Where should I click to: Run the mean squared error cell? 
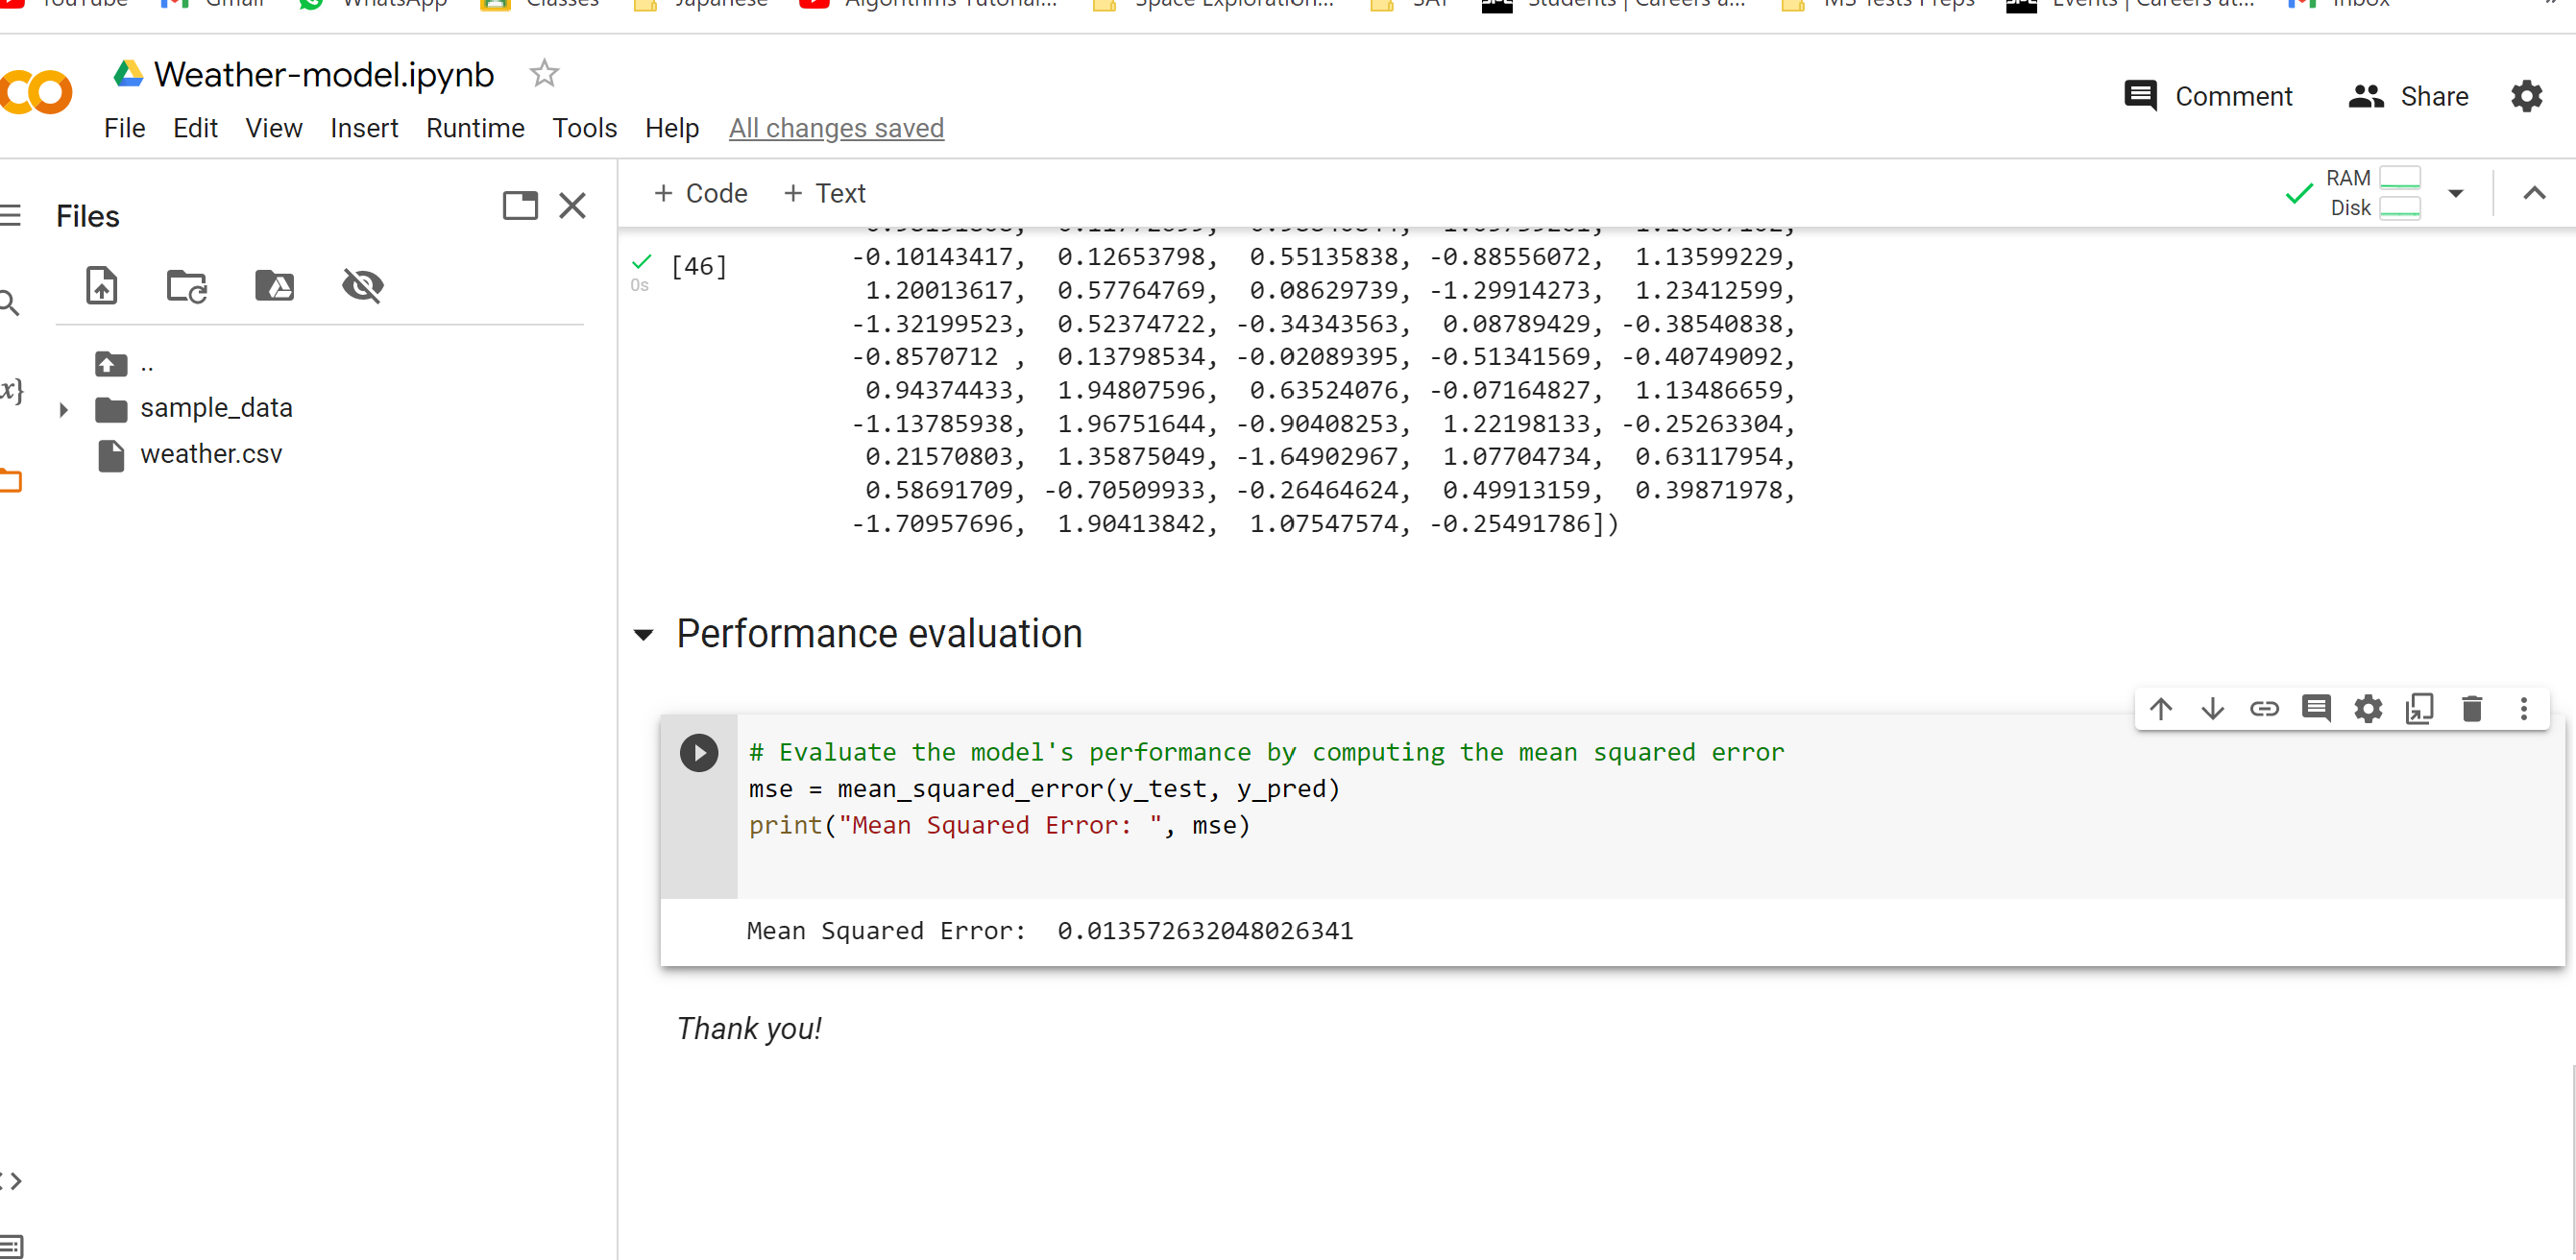pyautogui.click(x=698, y=753)
